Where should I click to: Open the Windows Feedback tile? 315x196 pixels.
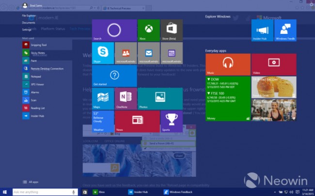pyautogui.click(x=285, y=30)
